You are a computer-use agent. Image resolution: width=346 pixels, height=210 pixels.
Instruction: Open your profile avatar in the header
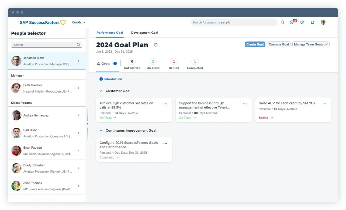click(x=323, y=22)
